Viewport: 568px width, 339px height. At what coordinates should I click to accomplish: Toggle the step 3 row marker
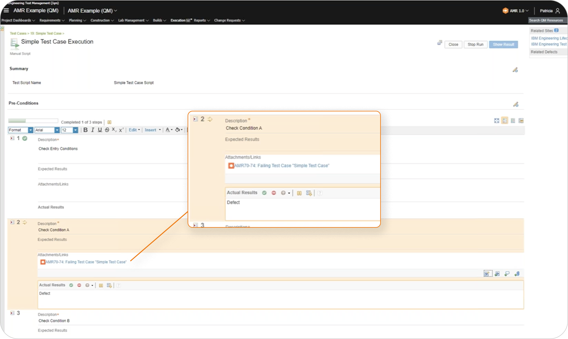pos(12,313)
